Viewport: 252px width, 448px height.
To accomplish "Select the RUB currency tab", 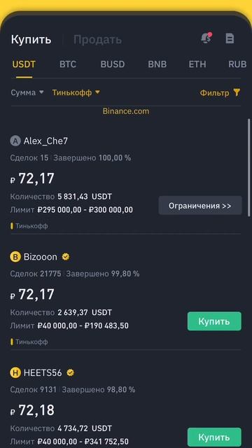I will point(237,64).
